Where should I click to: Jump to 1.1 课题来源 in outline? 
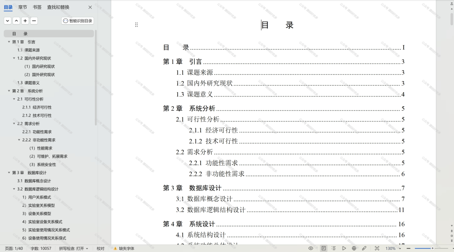click(x=28, y=50)
